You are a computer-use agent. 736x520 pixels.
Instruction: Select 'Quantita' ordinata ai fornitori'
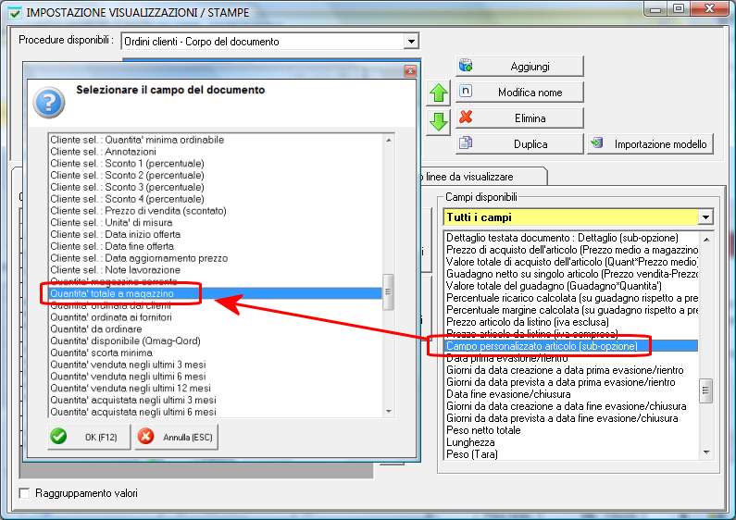(216, 317)
